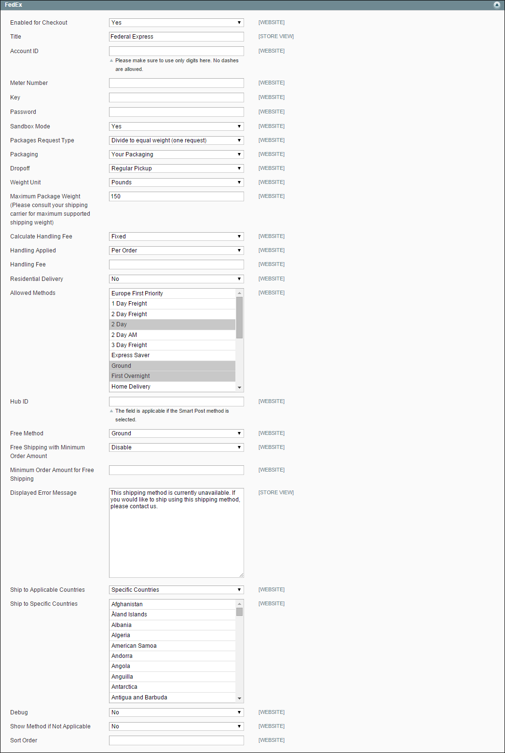Open Free Method dropdown
This screenshot has width=505, height=753.
click(x=177, y=433)
